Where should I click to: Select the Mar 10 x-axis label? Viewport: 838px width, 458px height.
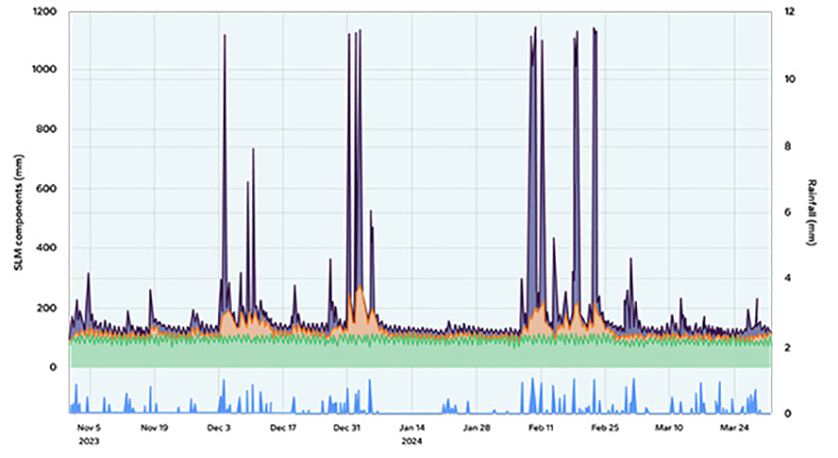(x=669, y=428)
